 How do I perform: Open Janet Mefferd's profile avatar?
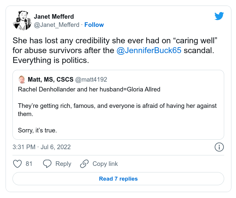click(22, 20)
